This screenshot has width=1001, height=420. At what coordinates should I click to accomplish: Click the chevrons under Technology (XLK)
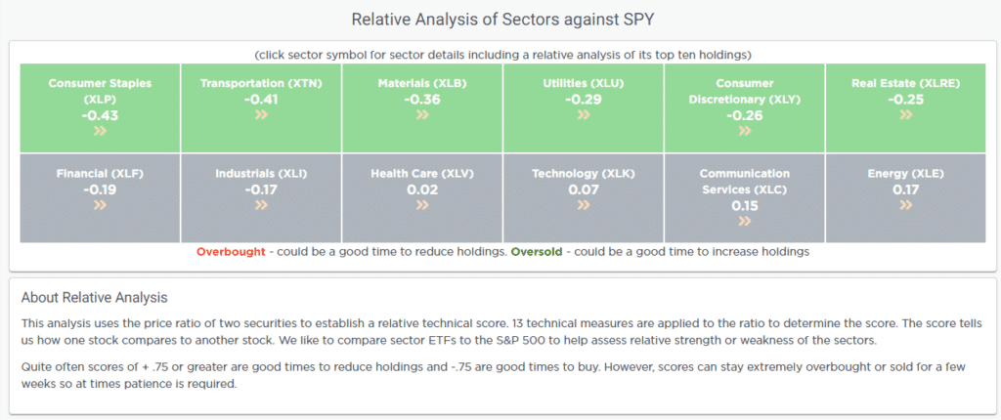click(584, 205)
